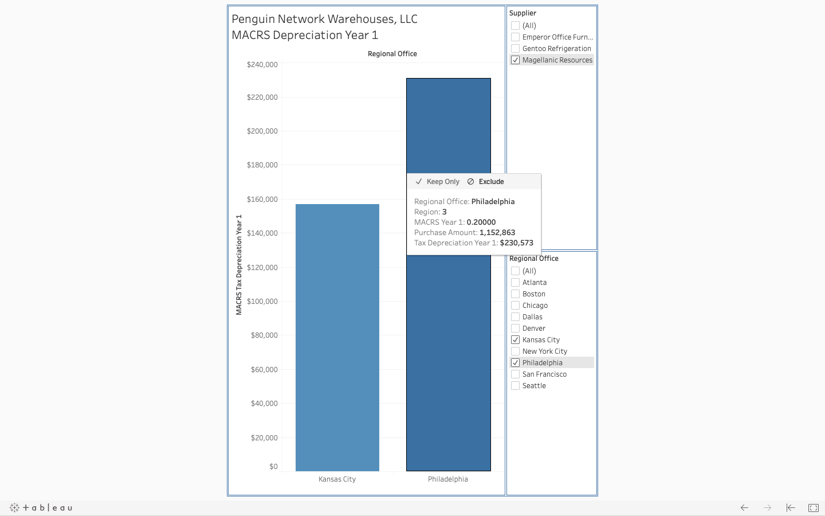This screenshot has height=516, width=825.
Task: Select Exclude in the tooltip
Action: point(490,181)
